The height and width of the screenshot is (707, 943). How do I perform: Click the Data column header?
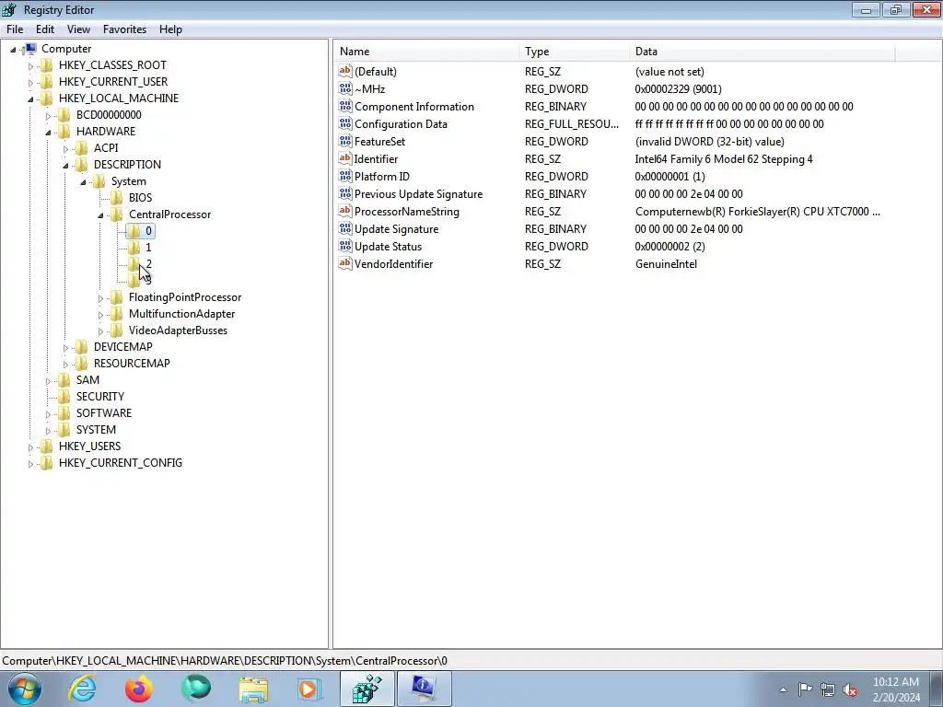pyautogui.click(x=762, y=52)
